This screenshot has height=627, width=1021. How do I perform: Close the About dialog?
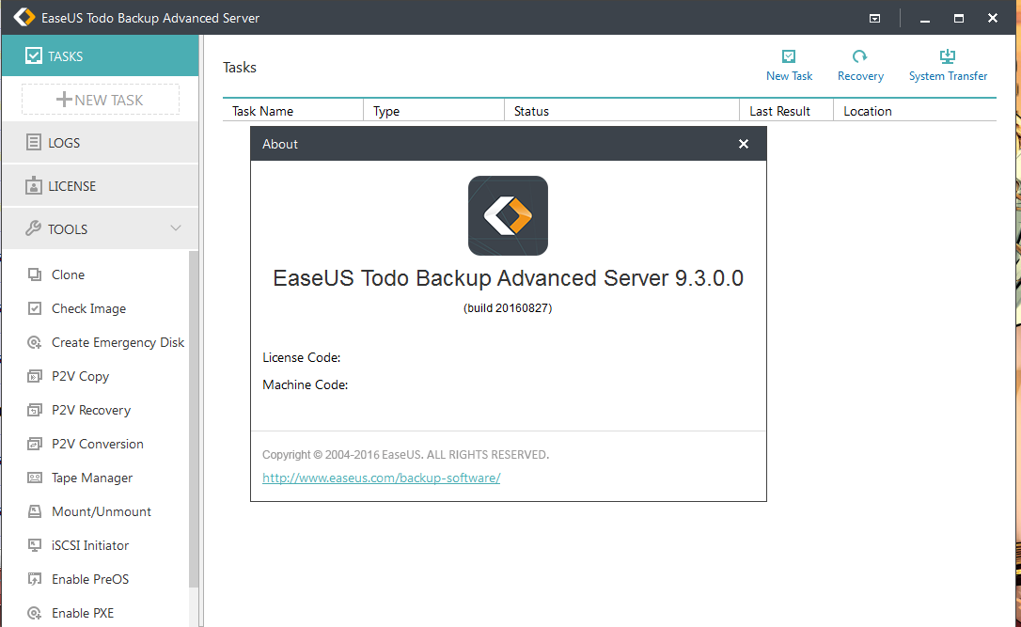click(744, 144)
